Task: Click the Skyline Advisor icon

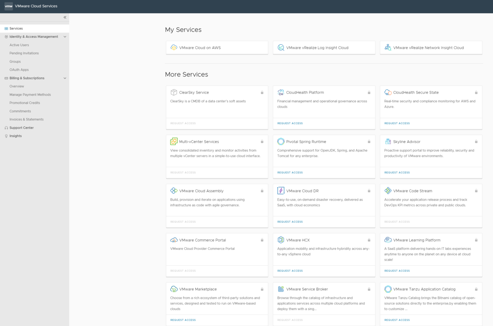Action: point(388,141)
